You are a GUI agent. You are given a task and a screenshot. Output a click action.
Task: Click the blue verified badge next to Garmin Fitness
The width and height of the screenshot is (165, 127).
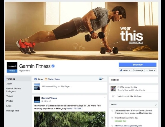point(53,66)
